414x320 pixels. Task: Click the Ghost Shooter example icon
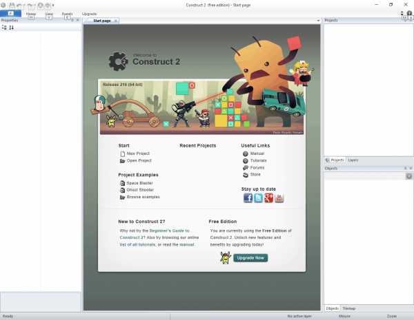tap(123, 190)
